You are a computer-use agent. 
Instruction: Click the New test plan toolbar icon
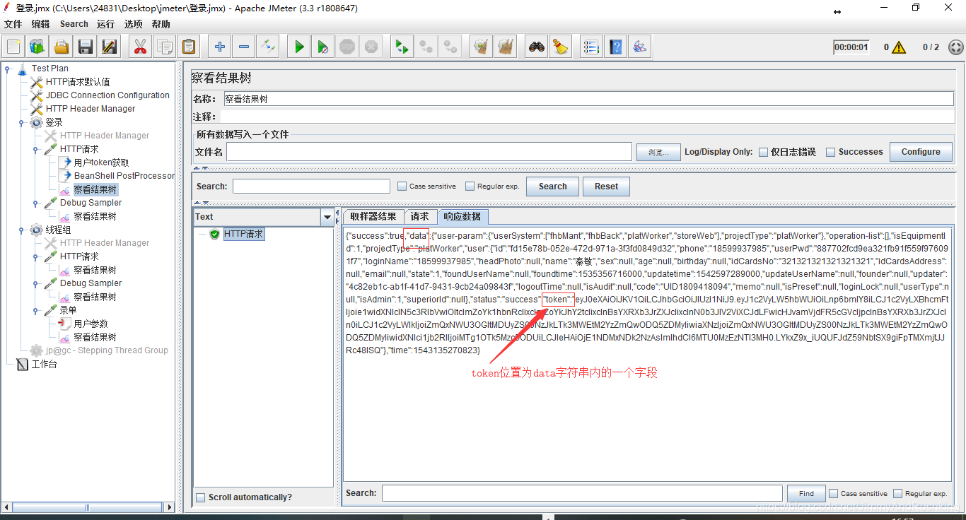click(13, 47)
